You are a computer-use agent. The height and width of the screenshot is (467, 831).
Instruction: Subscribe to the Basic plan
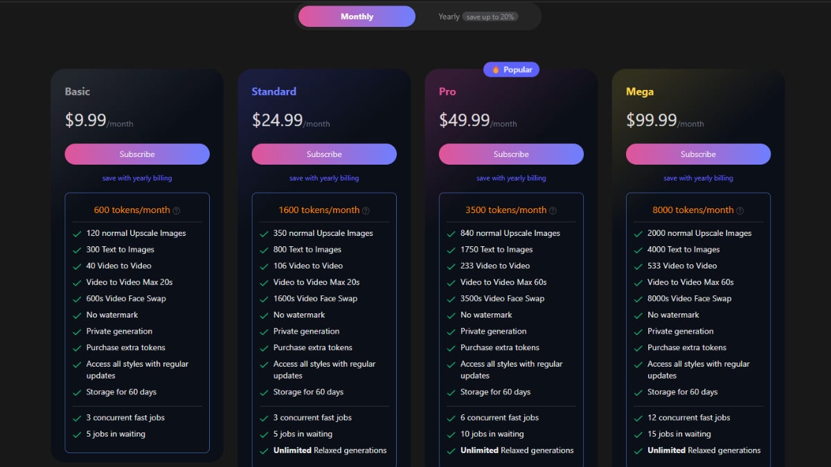pos(137,154)
